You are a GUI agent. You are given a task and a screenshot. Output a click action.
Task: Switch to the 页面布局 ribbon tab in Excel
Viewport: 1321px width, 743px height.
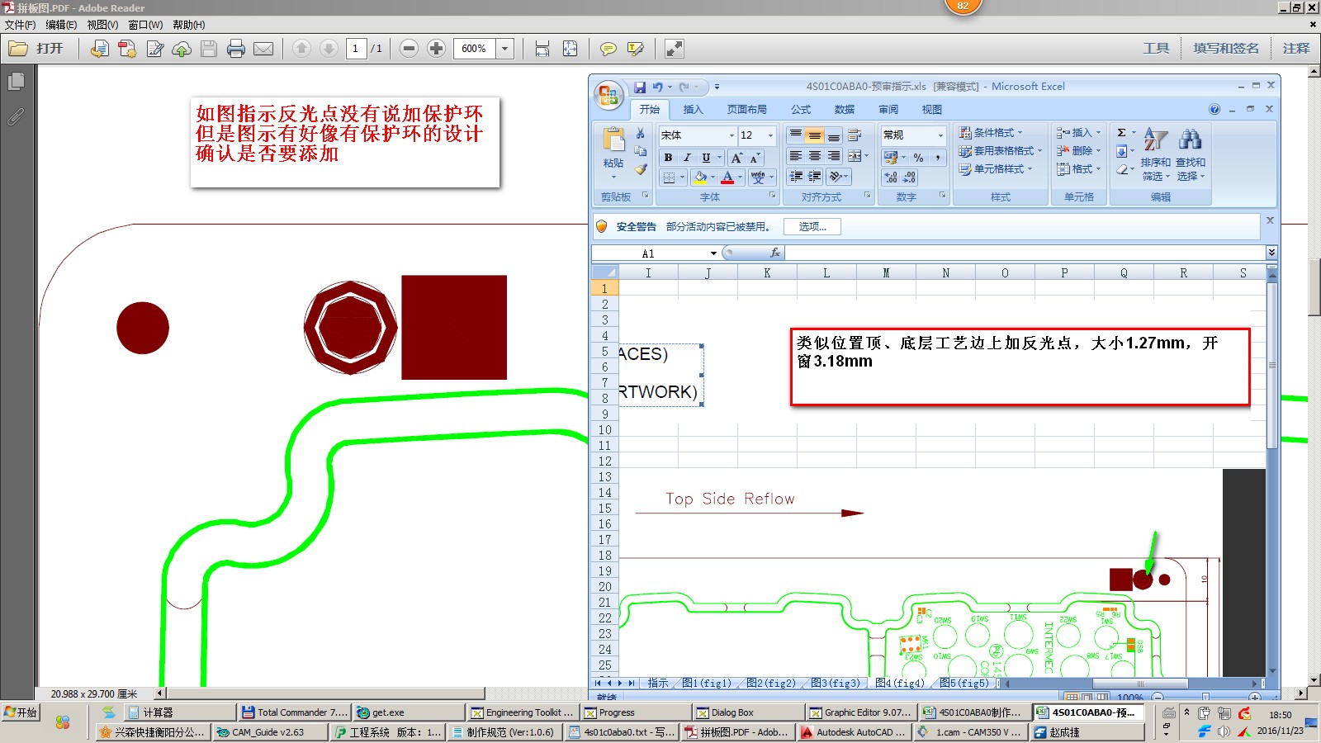tap(746, 110)
